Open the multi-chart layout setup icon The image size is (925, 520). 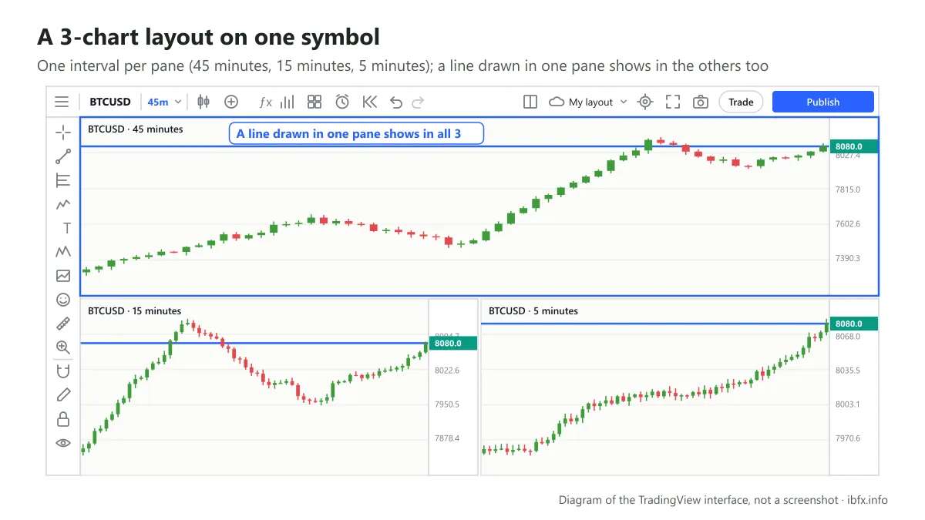click(x=530, y=102)
